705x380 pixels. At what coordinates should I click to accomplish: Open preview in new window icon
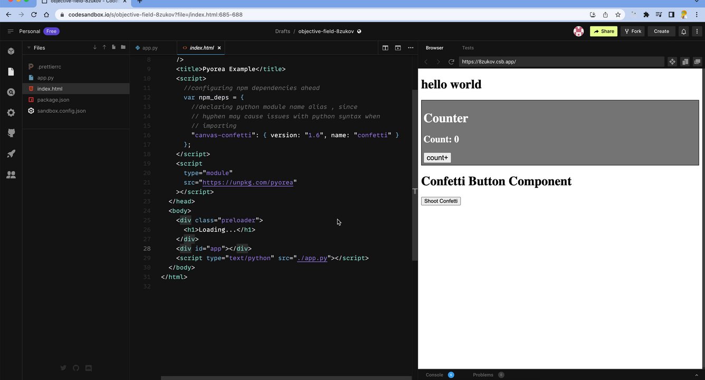pyautogui.click(x=697, y=62)
